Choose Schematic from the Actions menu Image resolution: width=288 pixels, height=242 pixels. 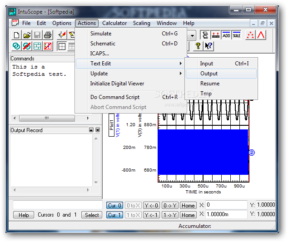tap(131, 44)
